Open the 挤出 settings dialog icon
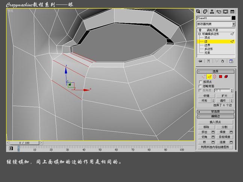This screenshot has width=243, height=182. coord(213,132)
